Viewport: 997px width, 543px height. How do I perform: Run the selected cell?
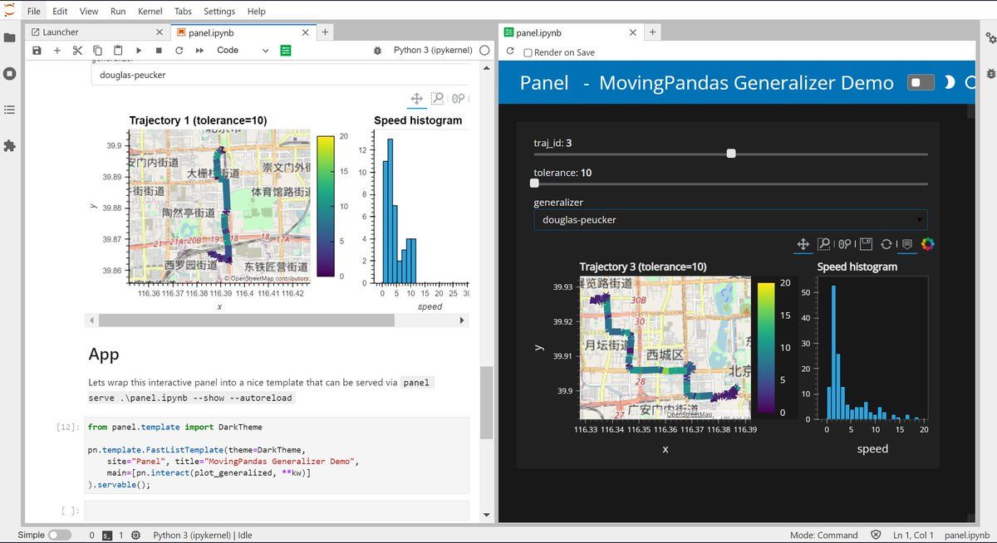coord(139,51)
